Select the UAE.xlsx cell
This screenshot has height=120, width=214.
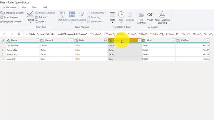coord(23,59)
